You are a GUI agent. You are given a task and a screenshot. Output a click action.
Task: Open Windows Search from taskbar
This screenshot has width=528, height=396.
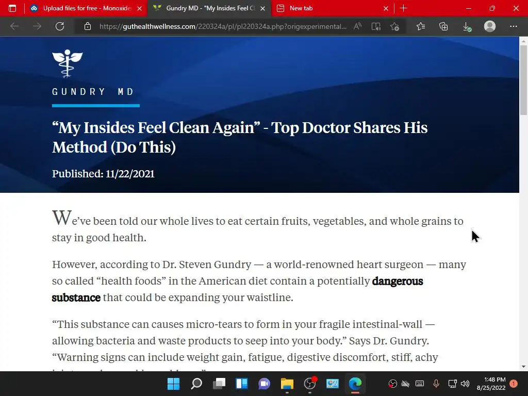point(196,384)
